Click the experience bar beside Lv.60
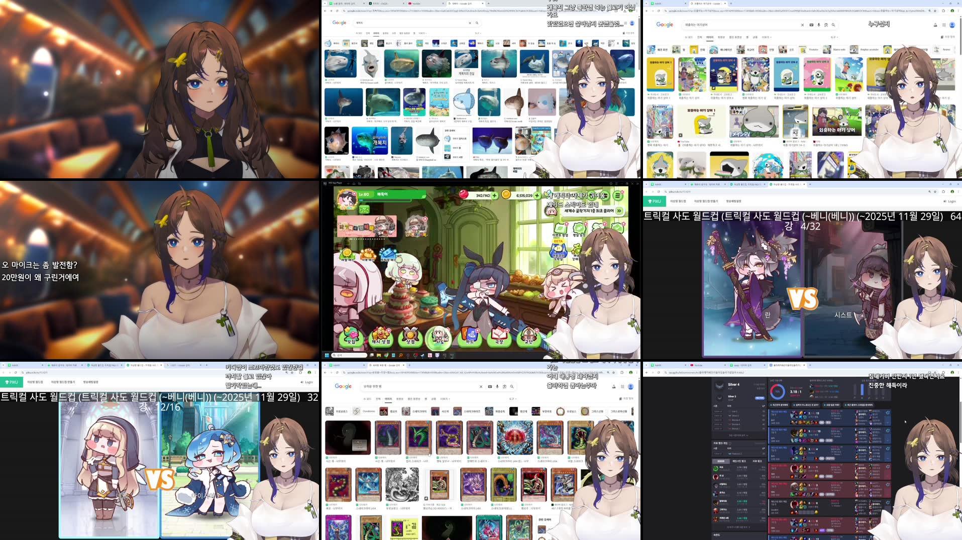 pos(384,200)
